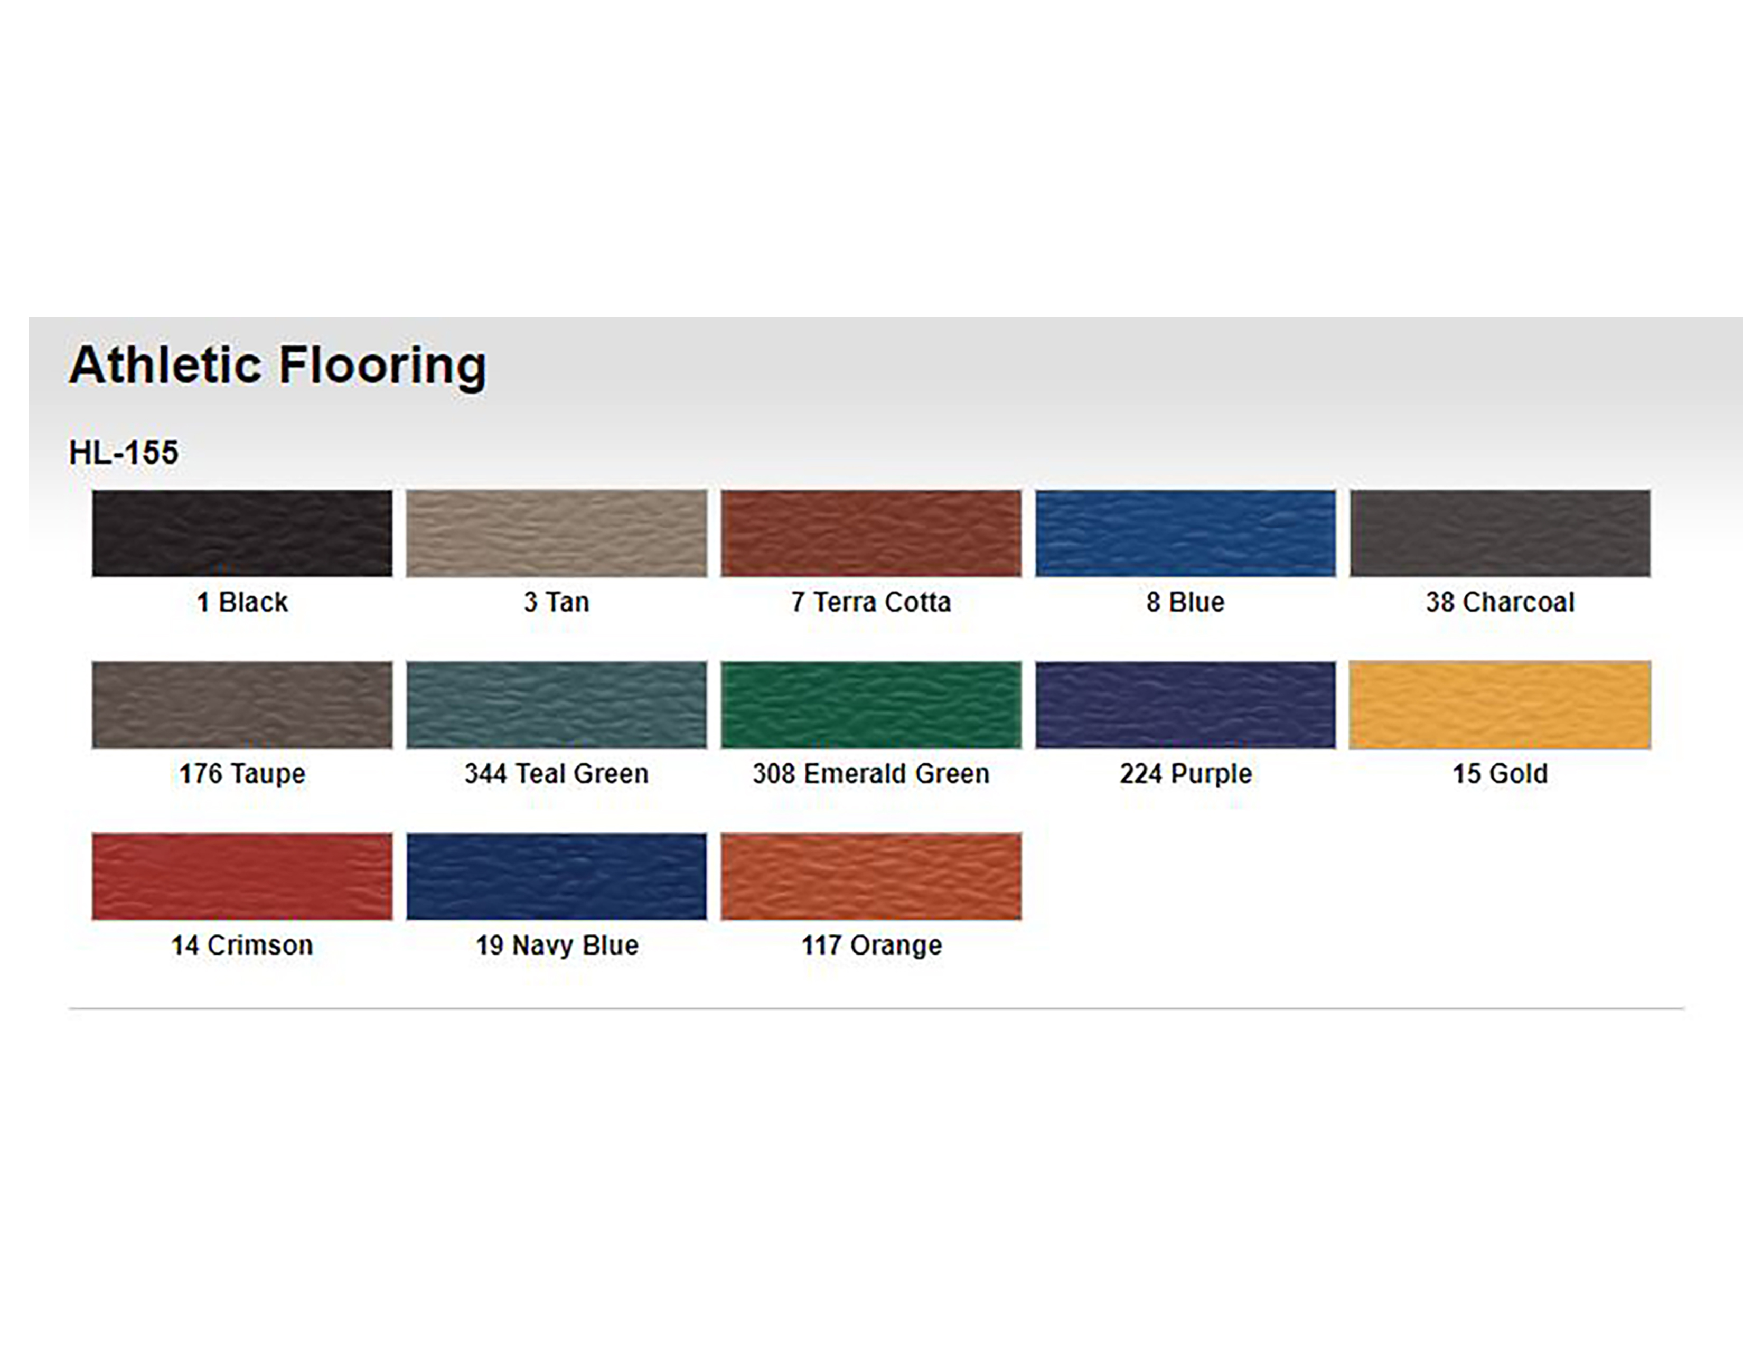Select the 8 Blue flooring swatch

click(1185, 533)
